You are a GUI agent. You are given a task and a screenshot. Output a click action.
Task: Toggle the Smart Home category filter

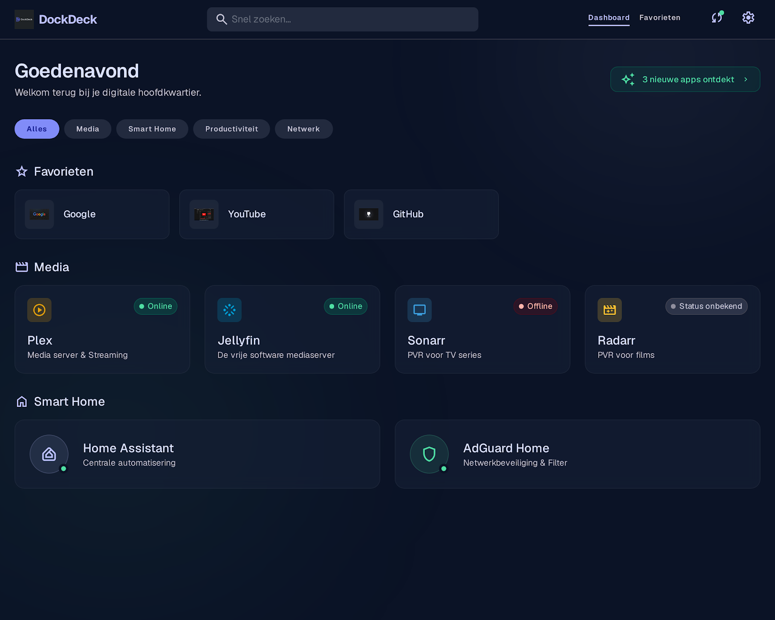(152, 129)
